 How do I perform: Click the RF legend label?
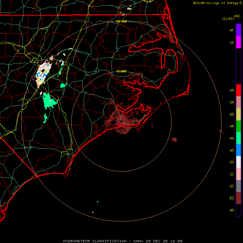click(x=232, y=30)
